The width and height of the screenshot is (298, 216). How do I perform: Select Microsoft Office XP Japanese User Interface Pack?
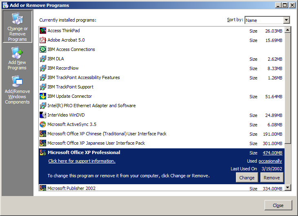162,143
